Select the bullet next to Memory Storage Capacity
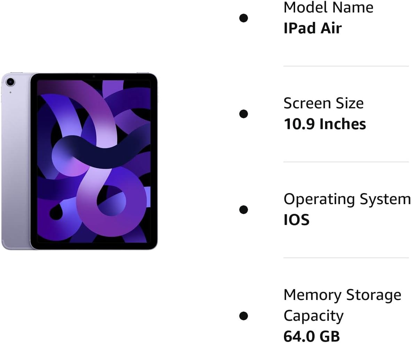Screen dimensions: 411x343 [x=244, y=316]
